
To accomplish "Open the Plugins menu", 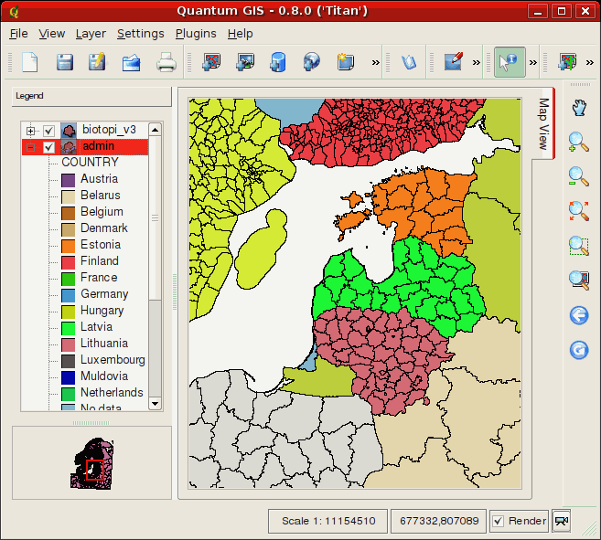I will tap(196, 34).
